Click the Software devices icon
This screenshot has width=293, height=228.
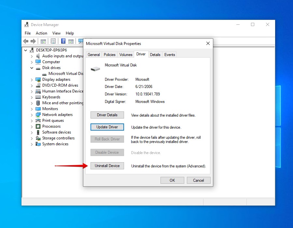[38, 132]
